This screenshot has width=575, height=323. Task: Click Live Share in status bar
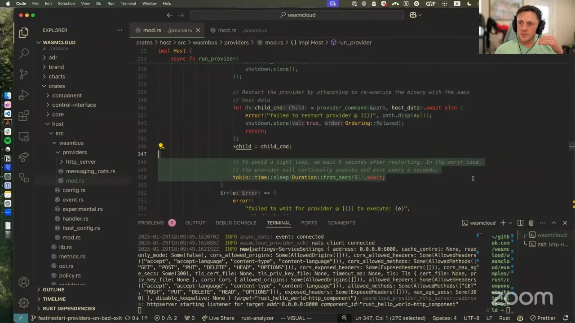pos(217,318)
